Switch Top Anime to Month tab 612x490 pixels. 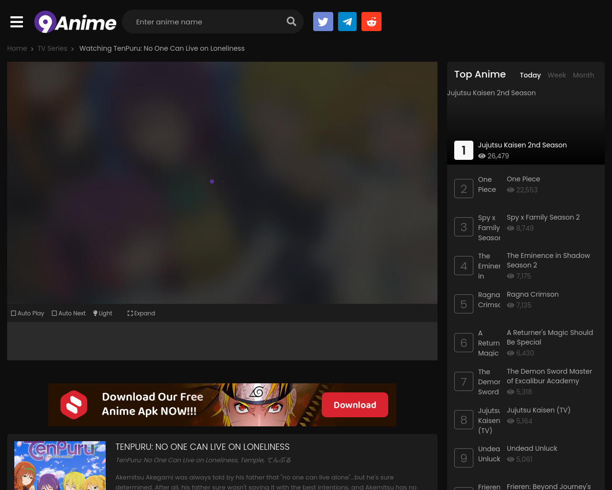(583, 75)
